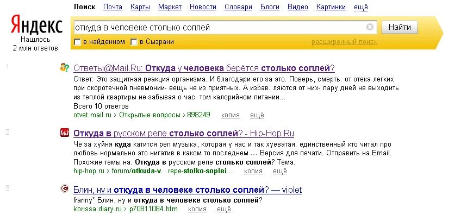
Task: Click the forum/otkuda-v...repe-stolko-soplei path
Action: point(172,171)
